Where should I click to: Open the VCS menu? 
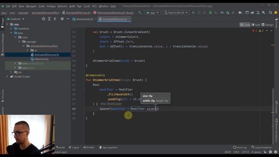[94, 6]
